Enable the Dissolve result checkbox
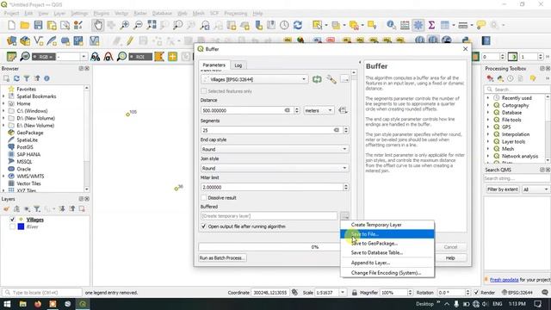551x310 pixels. (x=203, y=198)
